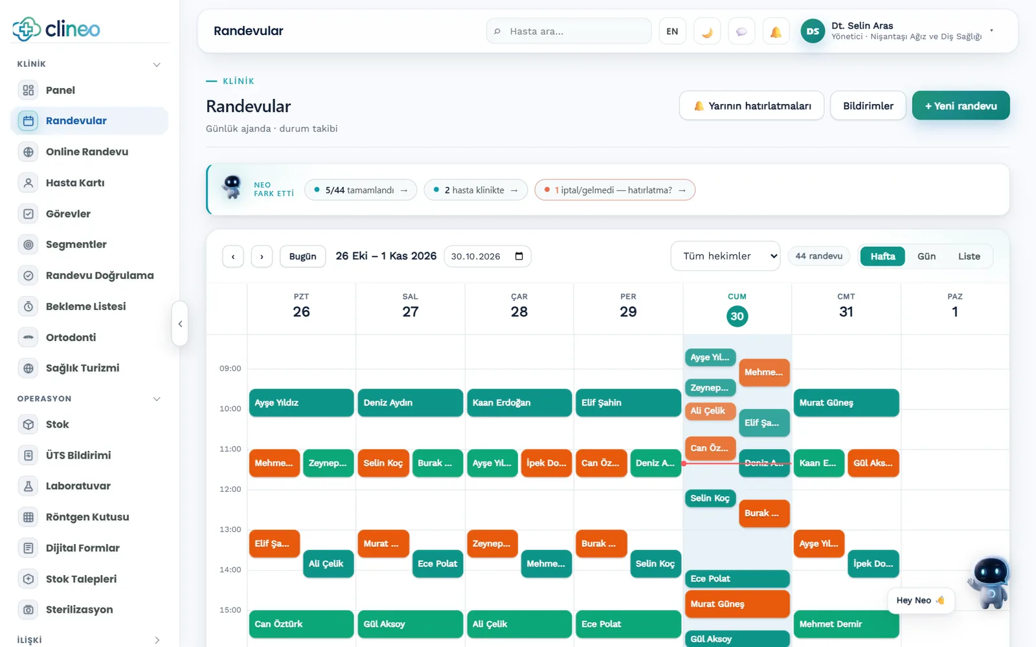Open Stok box icon
This screenshot has height=647, width=1036.
click(28, 424)
